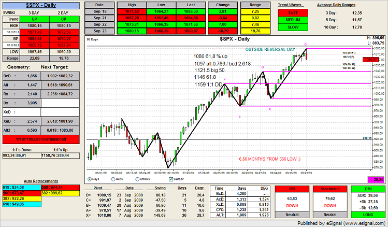388x227 pixels.
Task: Click the Sep 21 Change cell -3,64
Action: (223, 18)
